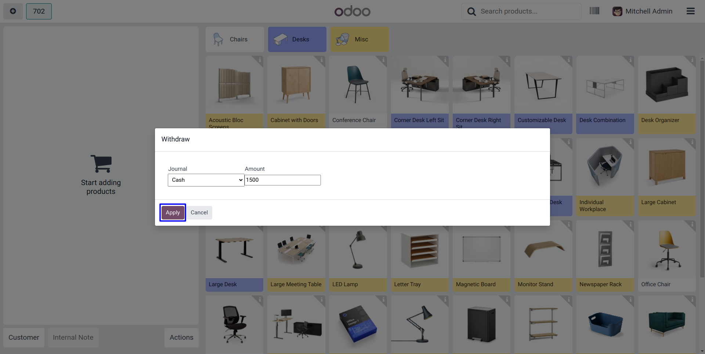Show info for Acoustic Bloc Screens
The width and height of the screenshot is (705, 354).
click(259, 60)
